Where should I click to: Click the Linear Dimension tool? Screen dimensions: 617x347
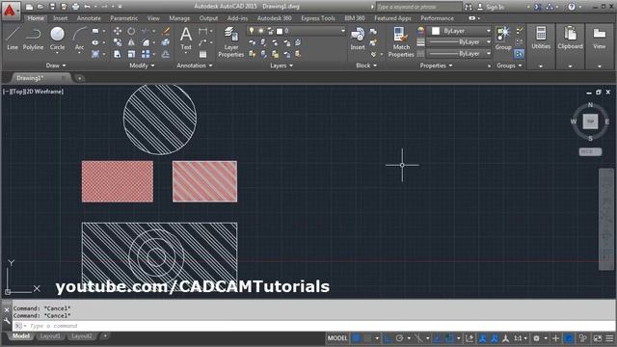point(202,31)
